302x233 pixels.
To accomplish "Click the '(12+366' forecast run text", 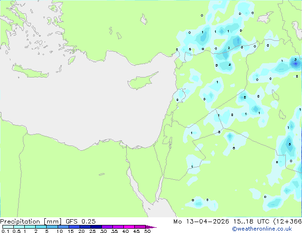I will (288, 222).
